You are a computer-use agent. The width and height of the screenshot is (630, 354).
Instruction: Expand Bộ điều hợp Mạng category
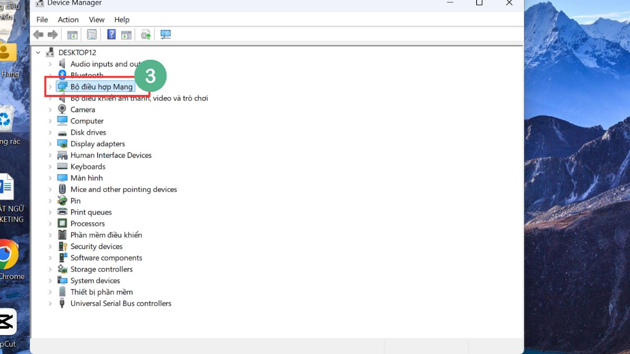(x=50, y=87)
